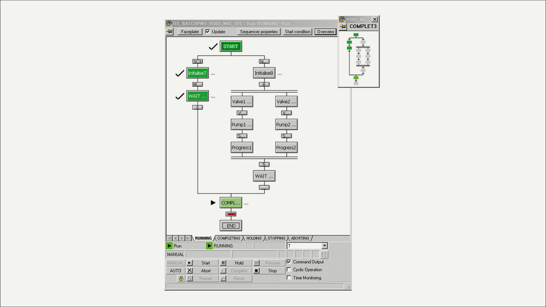Click the Complete checkmark icon
This screenshot has width=546, height=307.
(223, 271)
